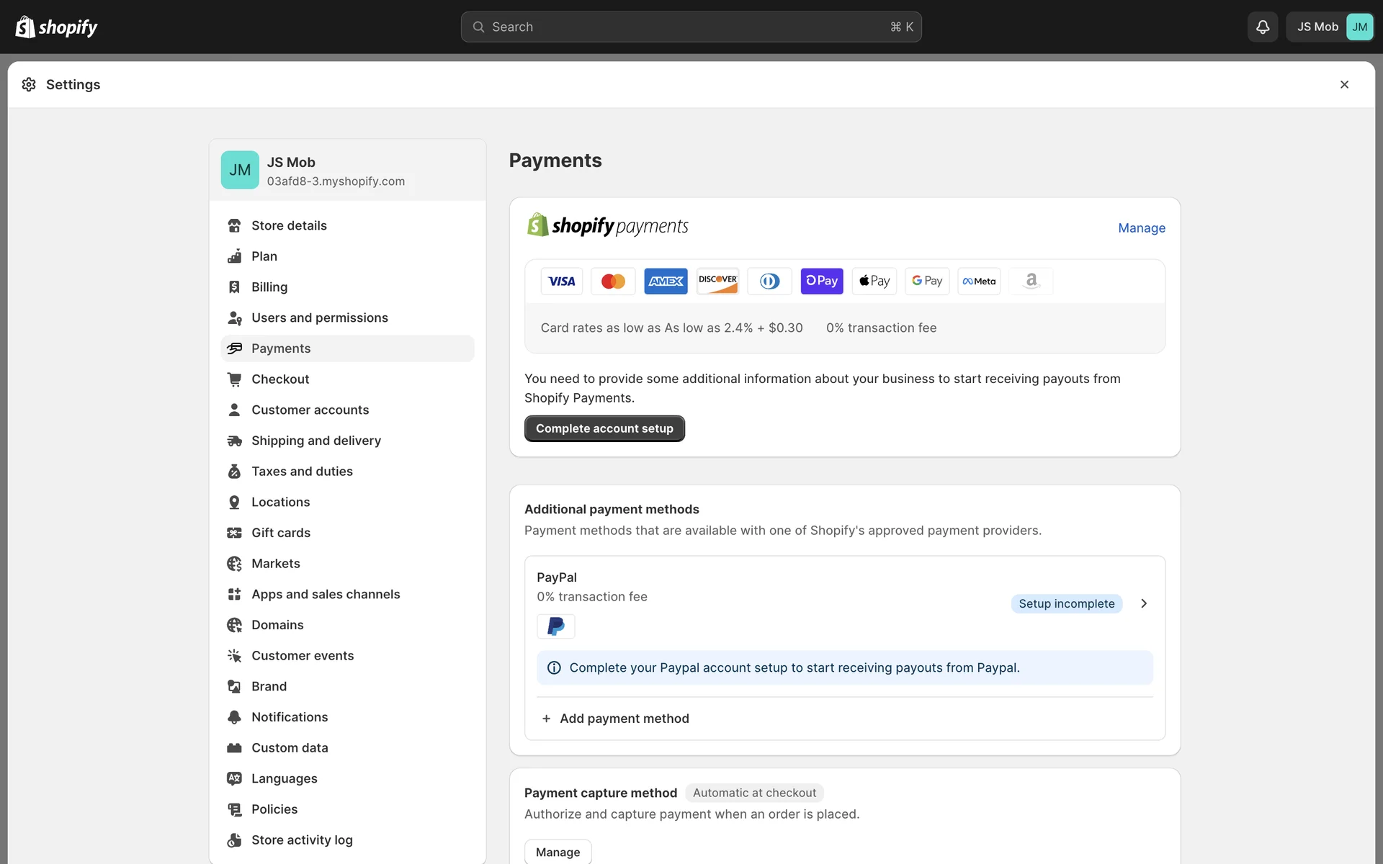Select Taxes and duties in the sidebar

click(x=302, y=471)
